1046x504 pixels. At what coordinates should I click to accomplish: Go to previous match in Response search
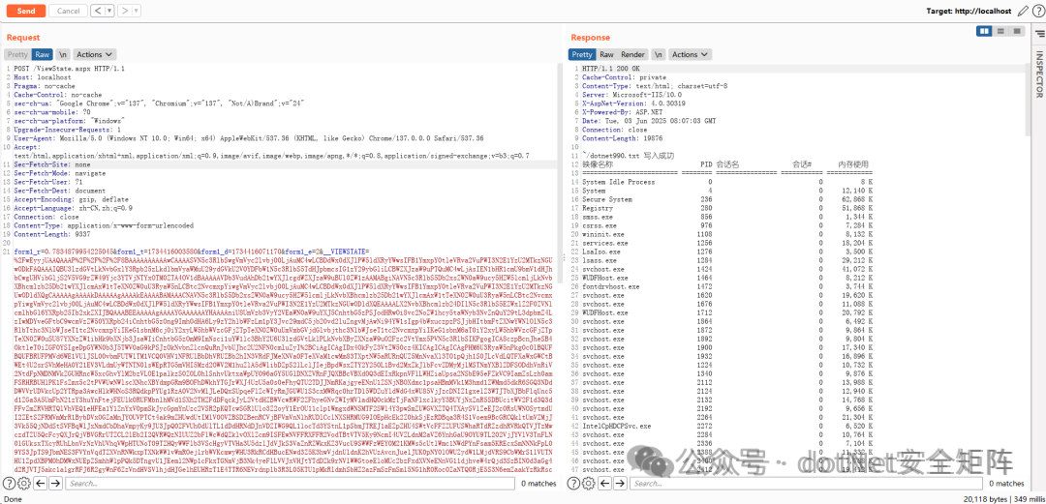point(605,484)
